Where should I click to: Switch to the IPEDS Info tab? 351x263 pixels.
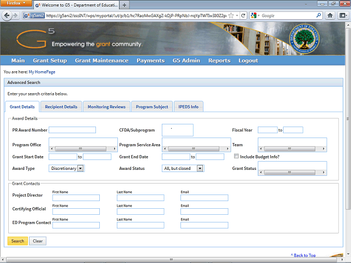tap(189, 107)
